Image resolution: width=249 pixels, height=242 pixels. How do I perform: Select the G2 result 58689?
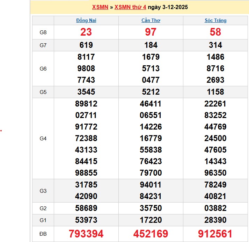tap(86, 208)
